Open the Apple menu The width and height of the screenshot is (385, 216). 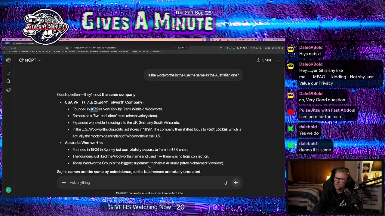(5, 40)
